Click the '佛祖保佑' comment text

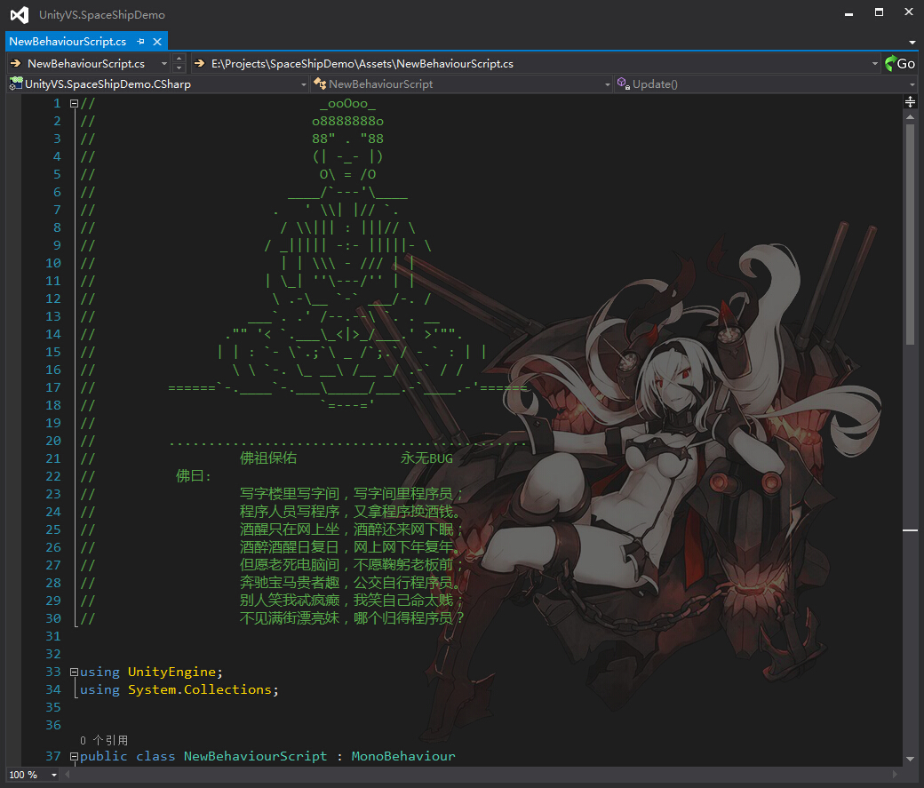point(268,458)
